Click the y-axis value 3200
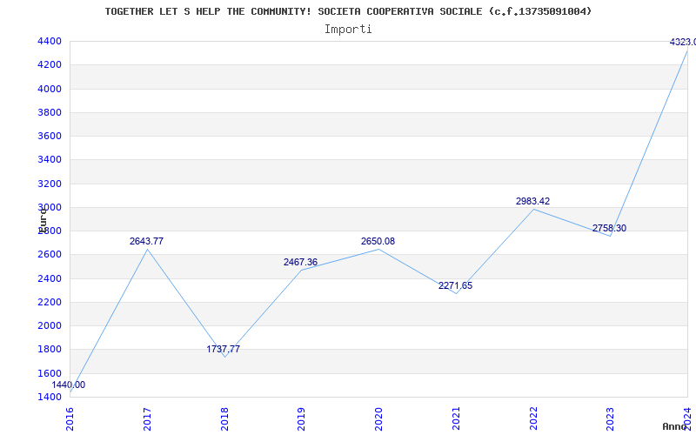 [50, 184]
